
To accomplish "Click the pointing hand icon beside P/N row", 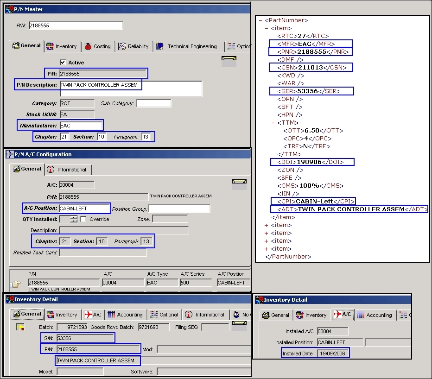I will (16, 284).
